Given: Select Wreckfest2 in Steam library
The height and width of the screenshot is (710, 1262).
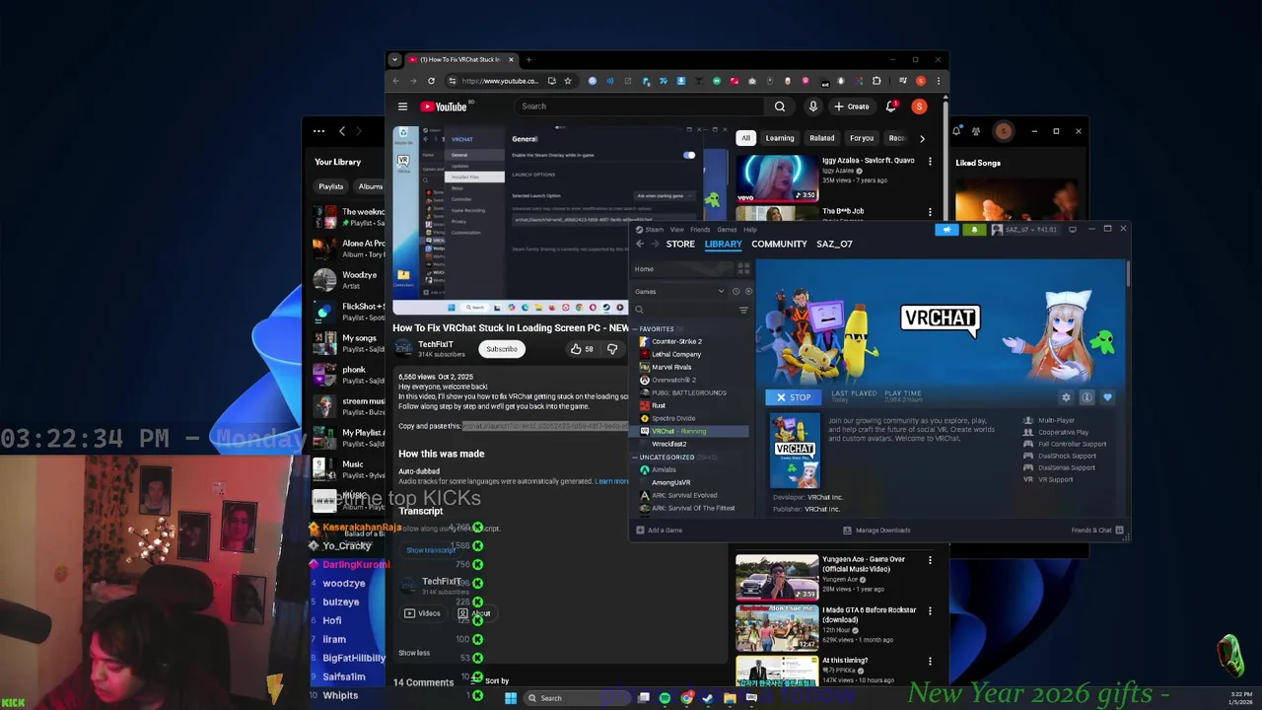Looking at the screenshot, I should [668, 444].
